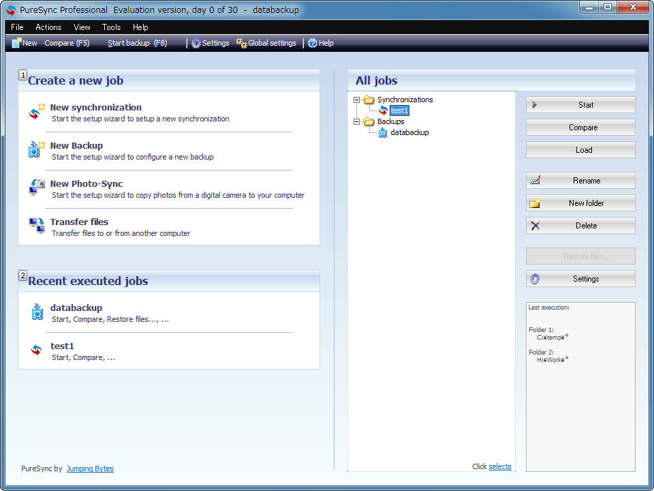The width and height of the screenshot is (654, 491).
Task: Open the Tools menu
Action: click(x=111, y=27)
